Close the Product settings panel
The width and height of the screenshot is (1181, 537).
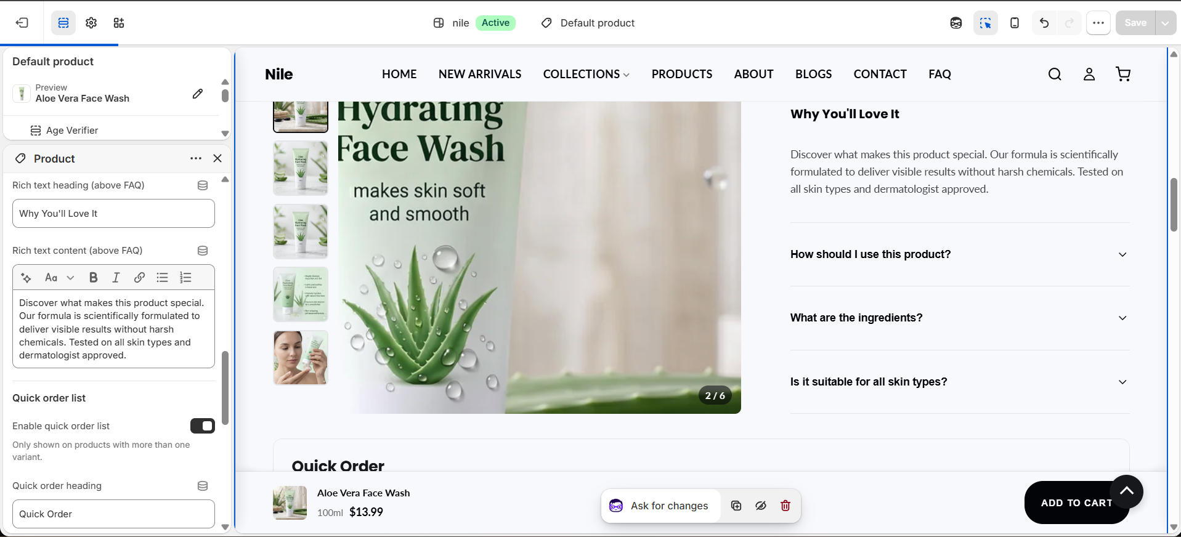217,158
